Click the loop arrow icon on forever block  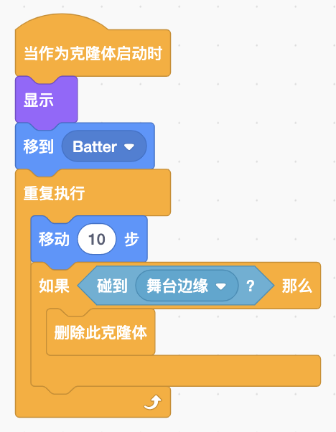coord(153,403)
